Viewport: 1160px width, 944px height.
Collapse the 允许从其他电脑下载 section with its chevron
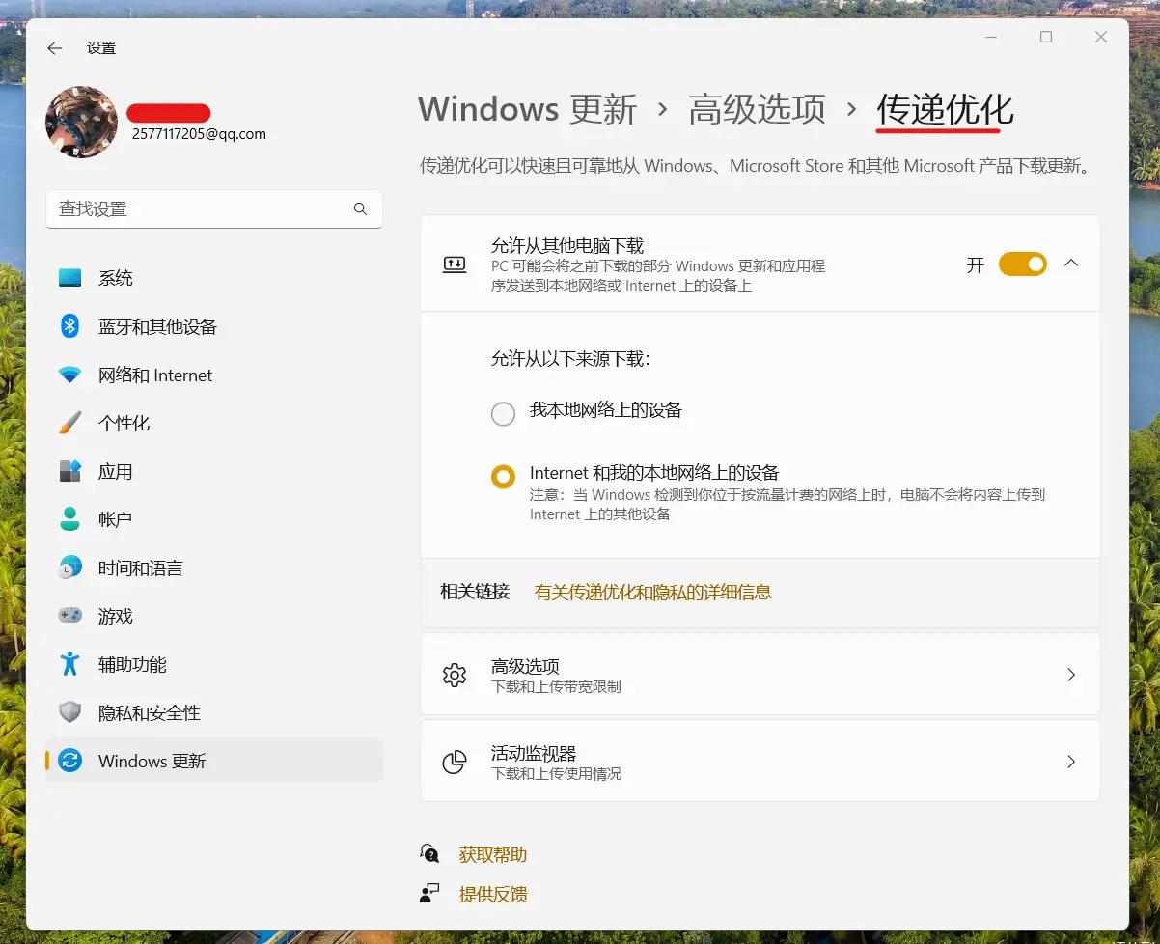(x=1070, y=263)
